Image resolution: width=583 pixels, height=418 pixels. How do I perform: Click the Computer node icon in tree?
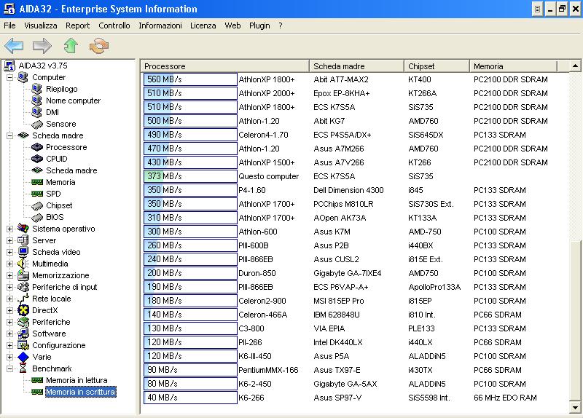tap(23, 77)
